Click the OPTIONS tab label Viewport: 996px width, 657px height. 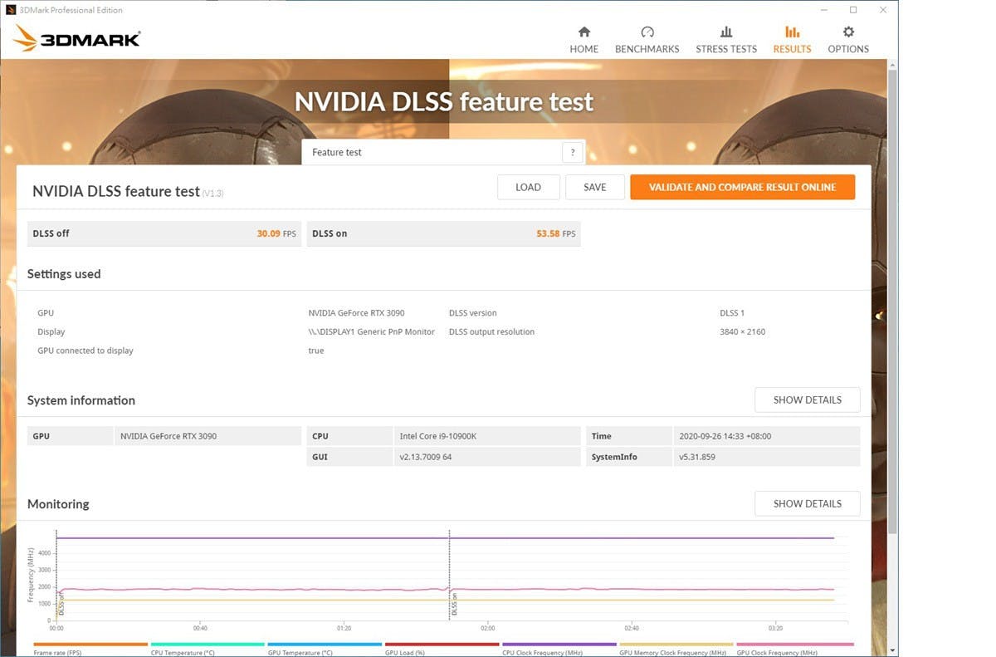848,49
